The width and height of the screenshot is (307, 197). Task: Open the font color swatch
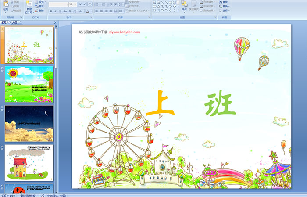[87, 11]
